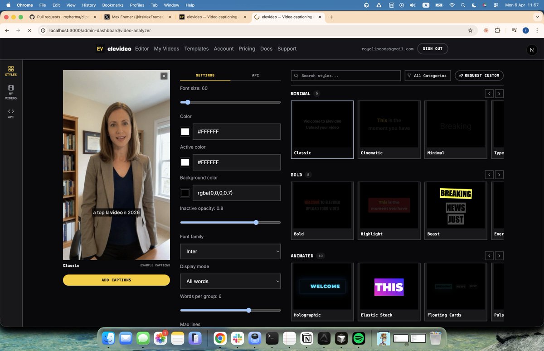This screenshot has height=351, width=544.
Task: Open the Wi-Fi menu bar icon
Action: (452, 5)
